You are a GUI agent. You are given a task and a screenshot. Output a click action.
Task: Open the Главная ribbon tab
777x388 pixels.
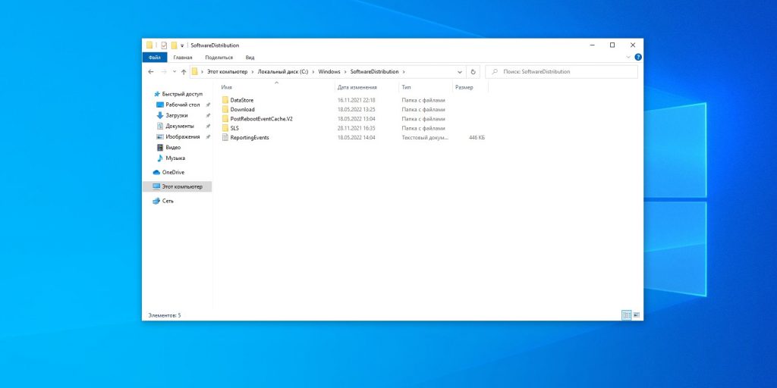tap(183, 58)
